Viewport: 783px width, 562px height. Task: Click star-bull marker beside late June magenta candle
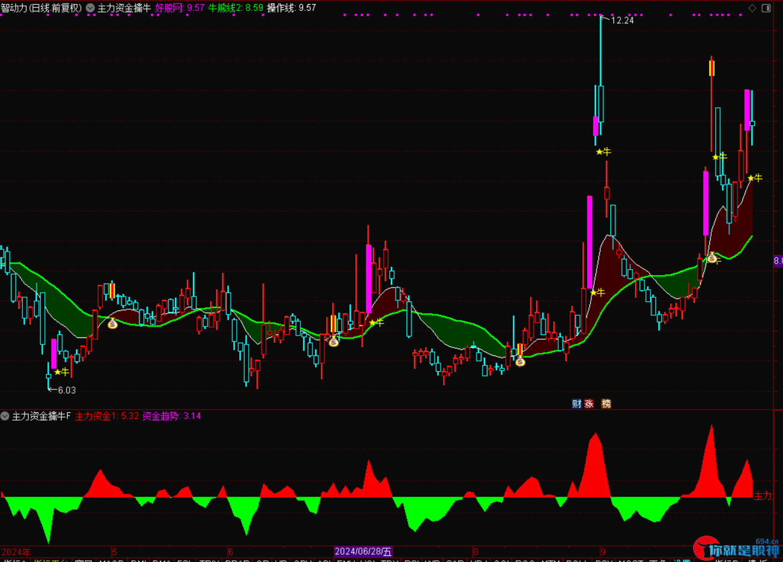(x=377, y=322)
